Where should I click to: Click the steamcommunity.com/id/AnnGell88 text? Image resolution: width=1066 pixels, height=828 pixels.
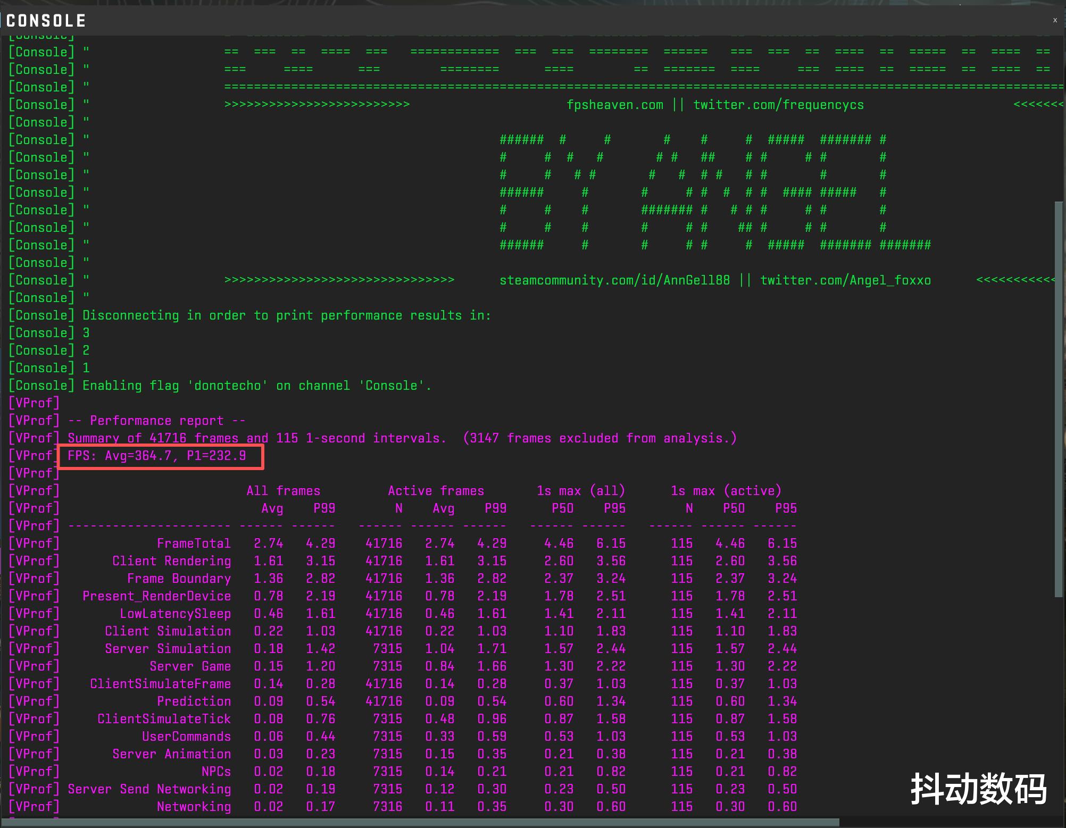point(614,280)
